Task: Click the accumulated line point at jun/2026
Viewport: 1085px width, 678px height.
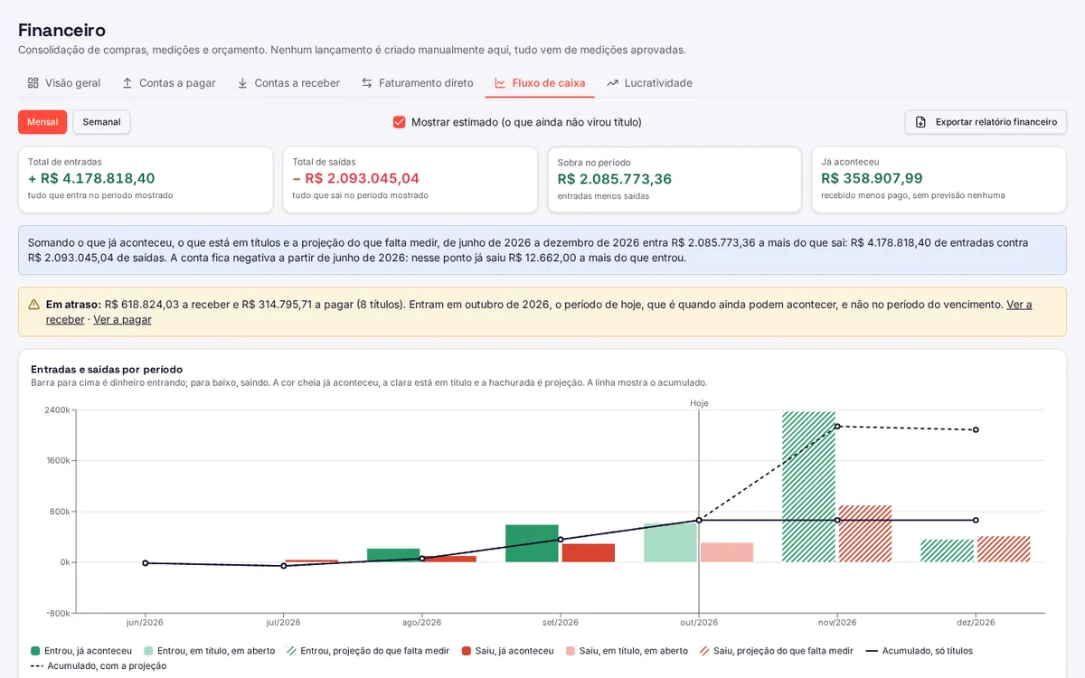Action: click(145, 563)
